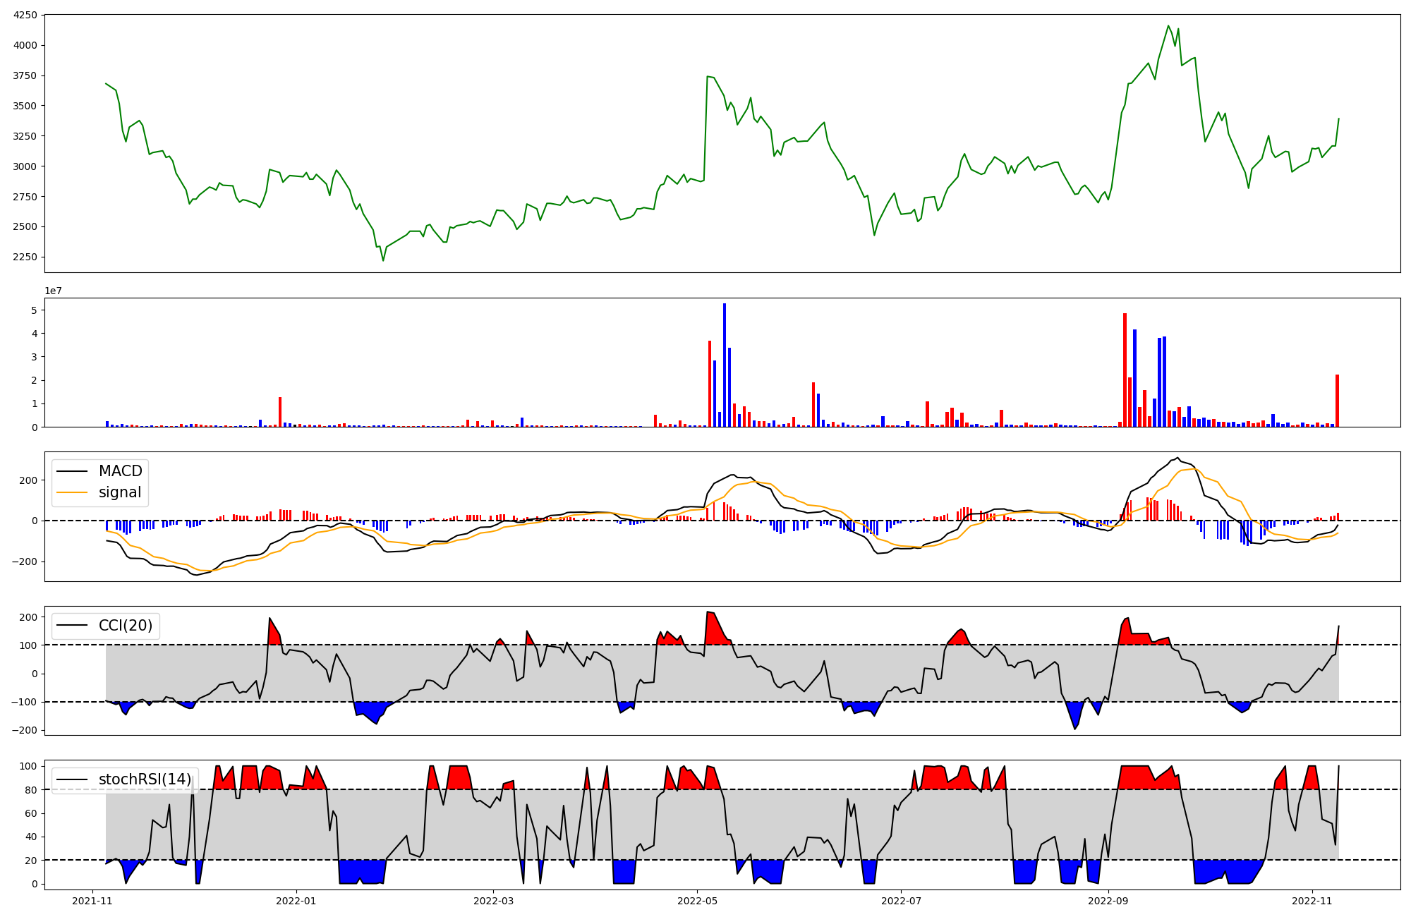Click the 2022-03 x-axis date label
This screenshot has height=917, width=1411.
[x=493, y=901]
